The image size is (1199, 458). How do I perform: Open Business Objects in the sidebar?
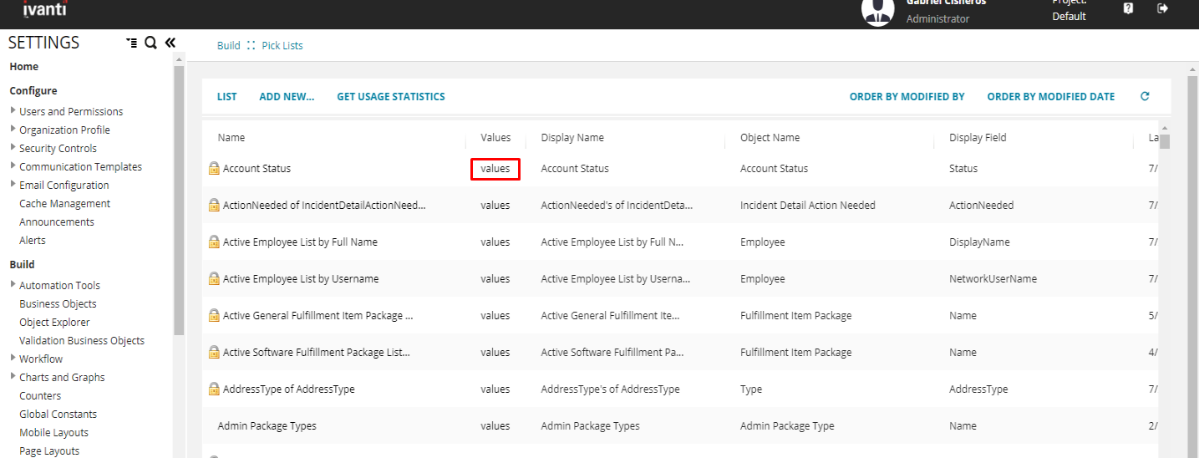(x=58, y=304)
